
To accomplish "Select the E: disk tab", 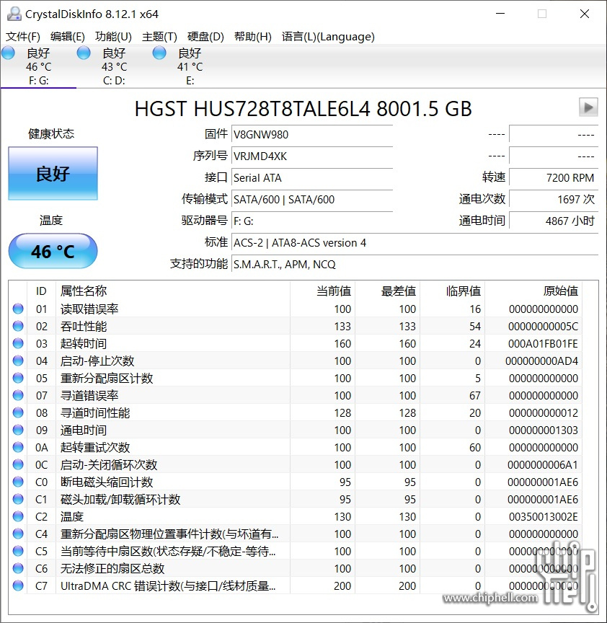I will point(190,66).
